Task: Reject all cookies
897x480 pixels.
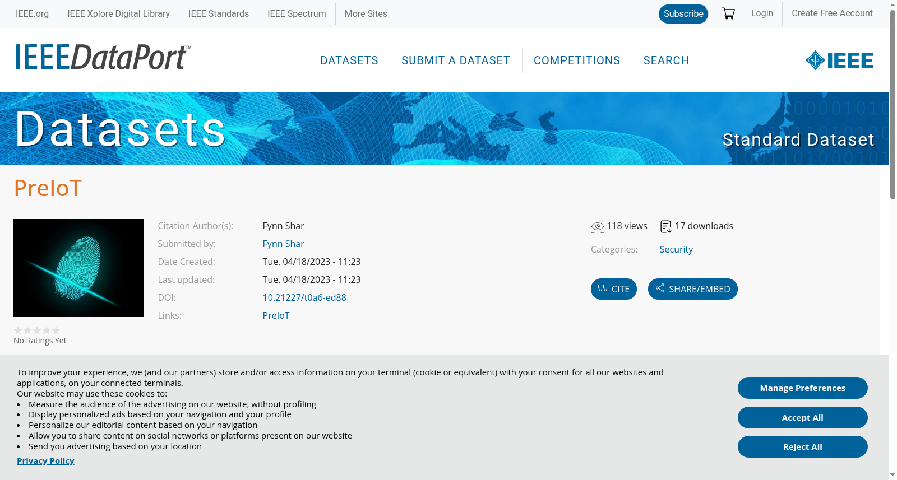Action: (x=803, y=446)
